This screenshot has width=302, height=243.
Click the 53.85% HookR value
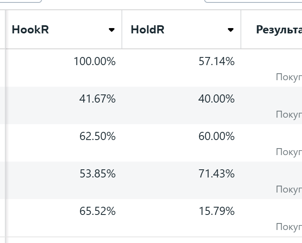(x=97, y=174)
